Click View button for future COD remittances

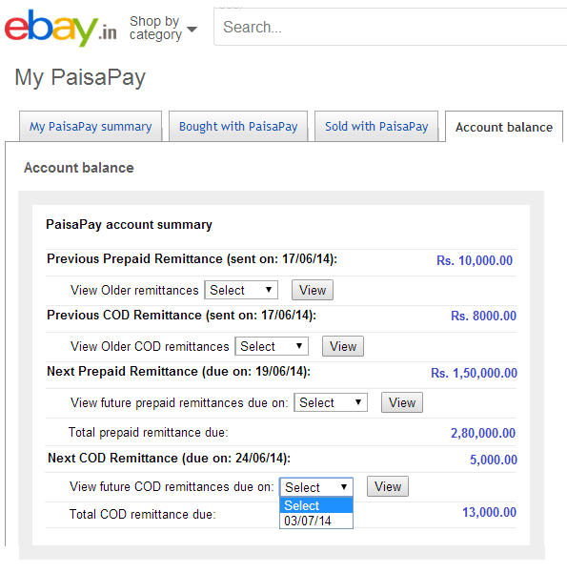click(x=388, y=487)
